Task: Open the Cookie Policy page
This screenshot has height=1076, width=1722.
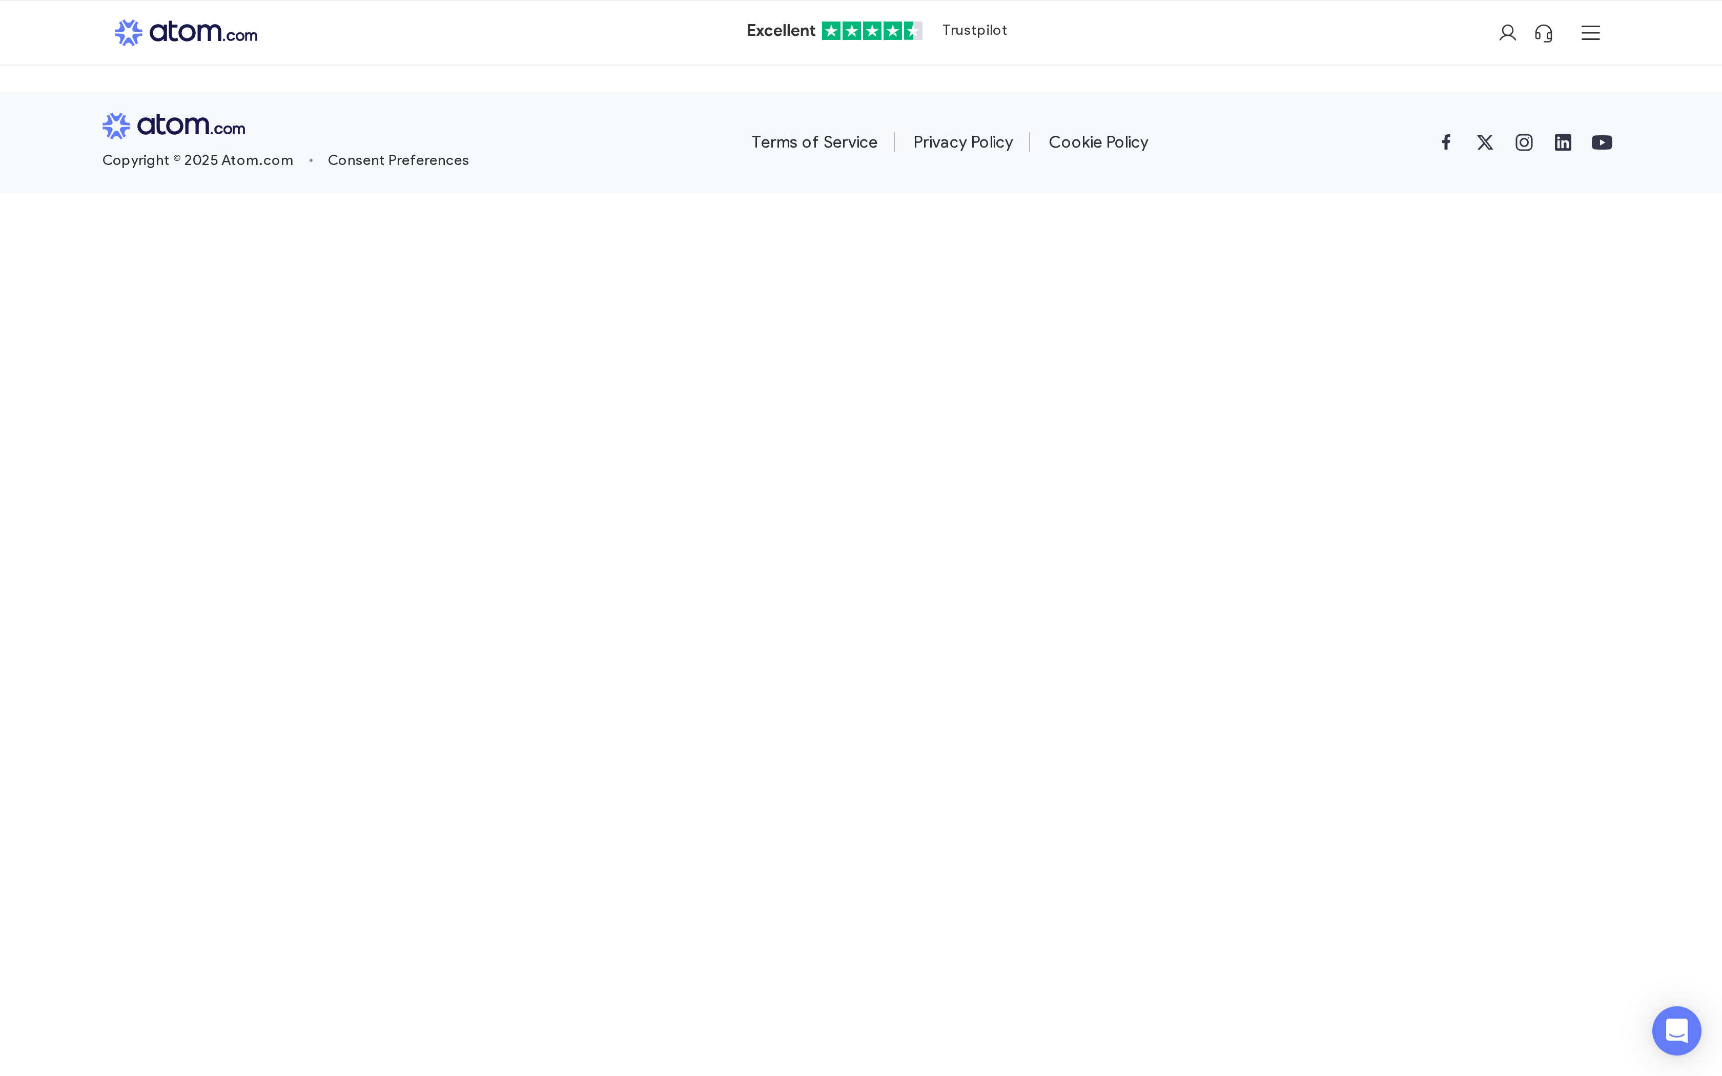Action: pos(1097,141)
